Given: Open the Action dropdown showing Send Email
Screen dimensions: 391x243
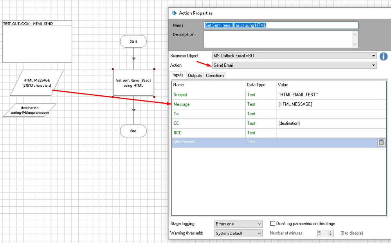Looking at the screenshot, I should [294, 65].
